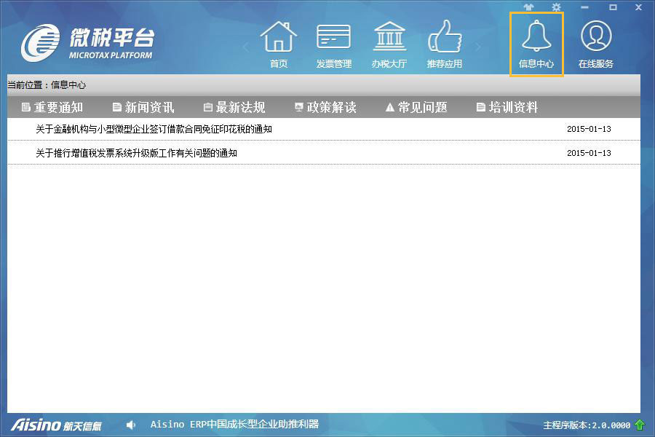Enter the 办税大厅 tax service hall

[389, 42]
